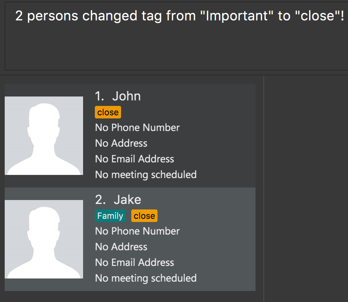This screenshot has height=302, width=348.
Task: Click Jake's profile avatar picture
Action: pos(44,239)
